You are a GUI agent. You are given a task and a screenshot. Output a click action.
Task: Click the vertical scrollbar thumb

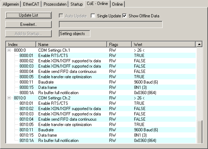[199, 132]
